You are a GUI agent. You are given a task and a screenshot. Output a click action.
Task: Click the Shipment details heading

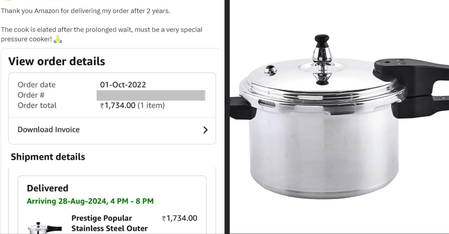[x=48, y=157]
